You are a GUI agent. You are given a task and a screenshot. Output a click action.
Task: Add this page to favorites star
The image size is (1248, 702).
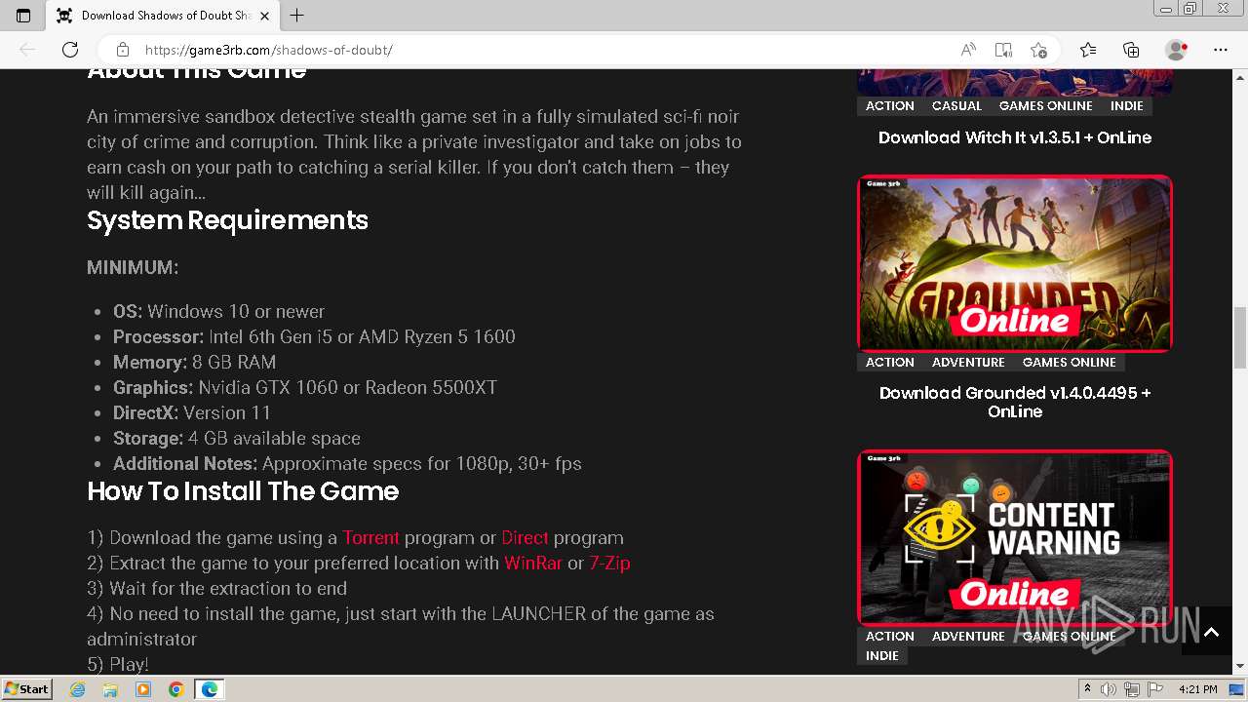[x=1039, y=50]
